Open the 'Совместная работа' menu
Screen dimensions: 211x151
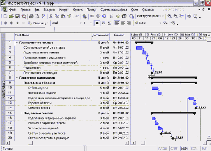click(x=114, y=10)
